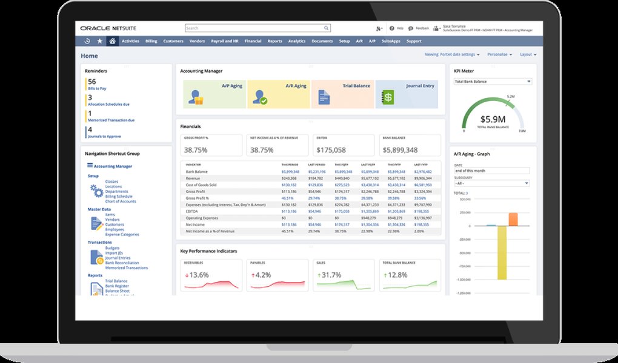Screen dimensions: 618x363
Task: Click the Net Income row label
Action: [195, 224]
